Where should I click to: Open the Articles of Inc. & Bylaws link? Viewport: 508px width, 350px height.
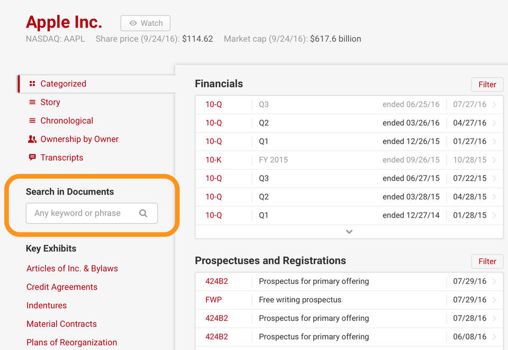(x=72, y=269)
